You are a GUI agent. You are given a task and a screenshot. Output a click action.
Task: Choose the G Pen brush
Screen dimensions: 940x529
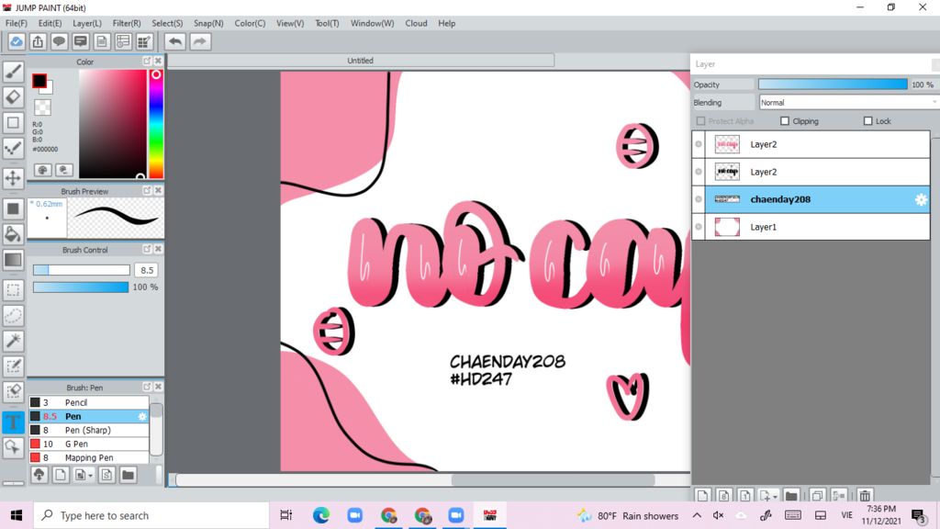point(89,444)
